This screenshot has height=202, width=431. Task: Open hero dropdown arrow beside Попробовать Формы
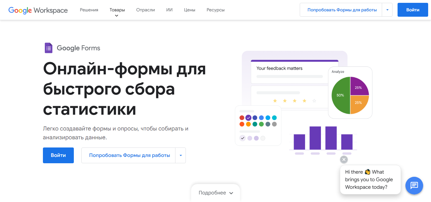pyautogui.click(x=180, y=155)
